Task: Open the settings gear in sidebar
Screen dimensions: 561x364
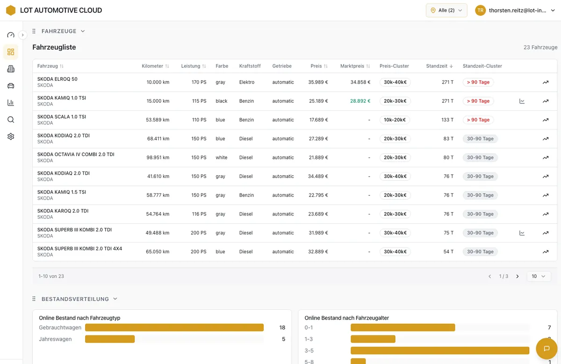Action: point(11,136)
